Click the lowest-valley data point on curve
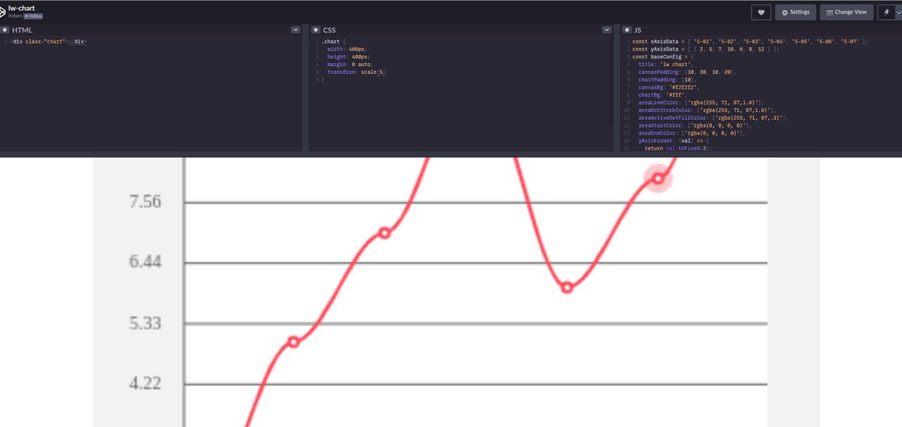This screenshot has height=427, width=902. pyautogui.click(x=567, y=287)
